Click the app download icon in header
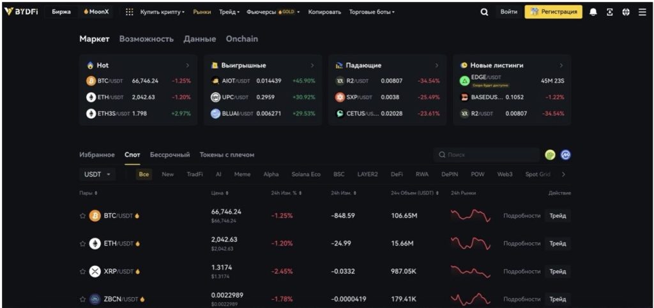Viewport: 654px width, 308px height. [x=610, y=12]
